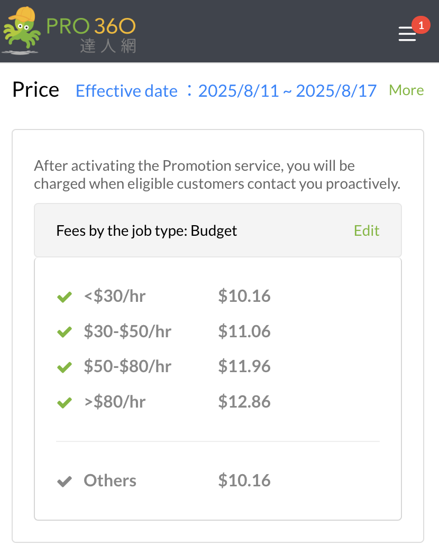The height and width of the screenshot is (554, 439).
Task: Click the $10.16 fee for <$30/hr
Action: coord(244,296)
